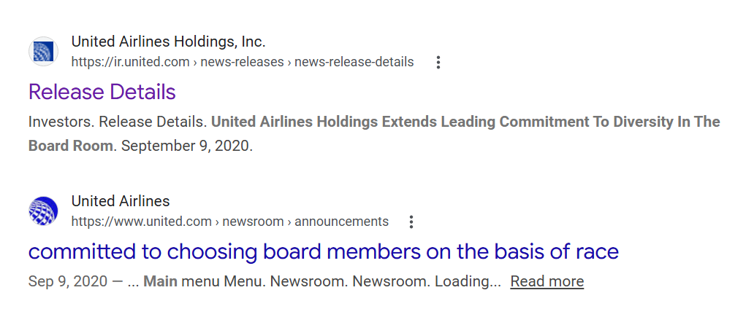Click the bold "Main" word in second snippet
The image size is (746, 317).
tap(160, 281)
